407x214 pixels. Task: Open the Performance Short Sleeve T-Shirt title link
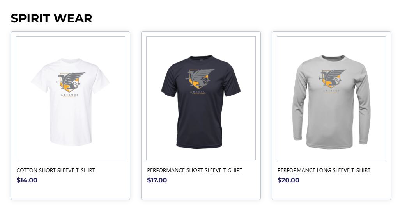195,170
